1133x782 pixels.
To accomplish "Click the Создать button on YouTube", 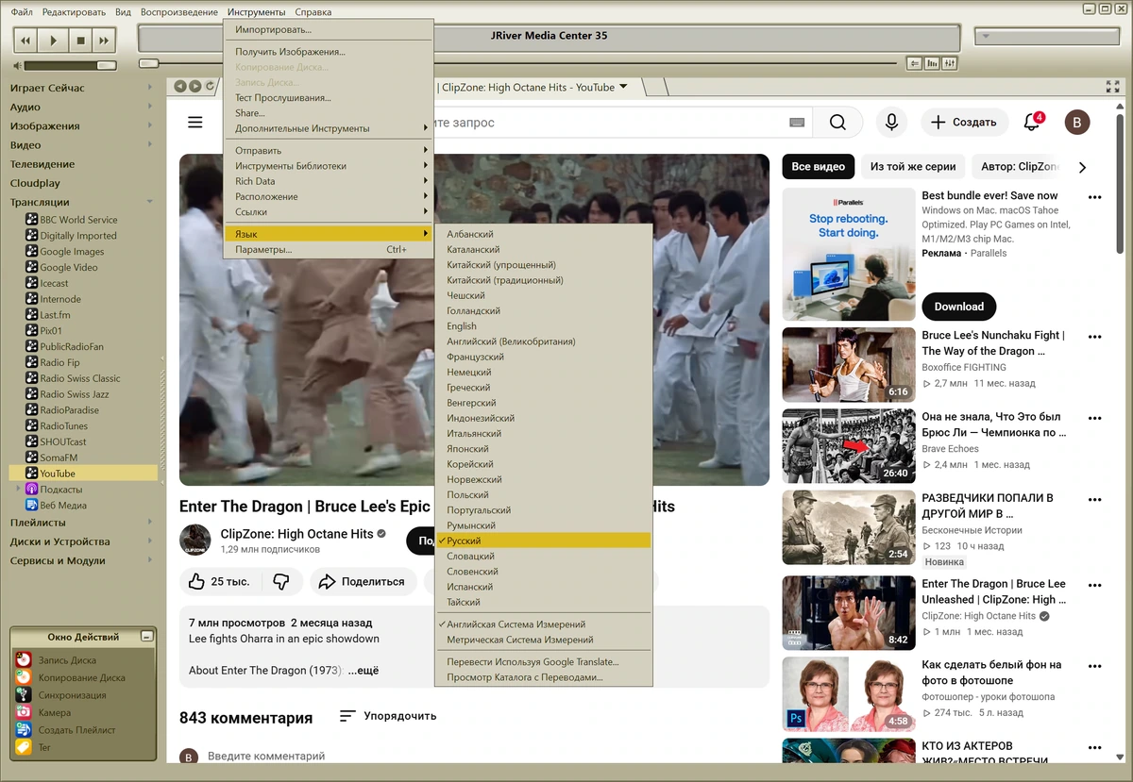I will [963, 122].
